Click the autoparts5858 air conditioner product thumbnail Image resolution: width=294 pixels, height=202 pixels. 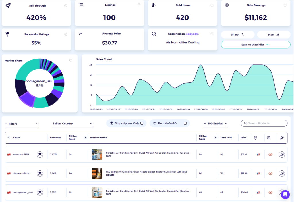[x=97, y=155]
